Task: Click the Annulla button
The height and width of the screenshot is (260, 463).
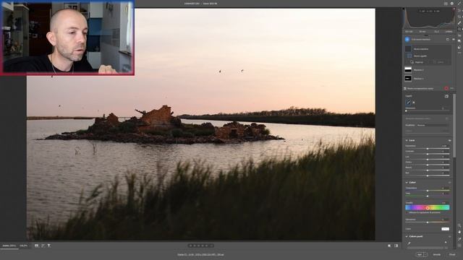Action: click(x=437, y=254)
